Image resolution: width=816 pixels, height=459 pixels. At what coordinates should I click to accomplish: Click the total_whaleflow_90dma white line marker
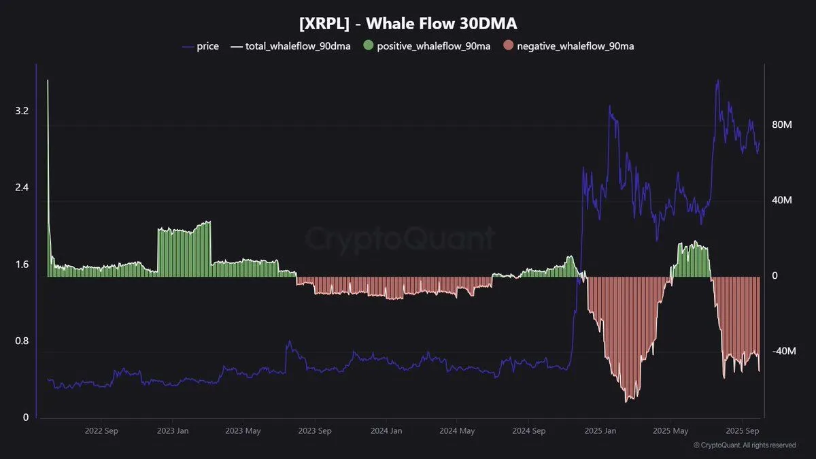click(x=236, y=47)
